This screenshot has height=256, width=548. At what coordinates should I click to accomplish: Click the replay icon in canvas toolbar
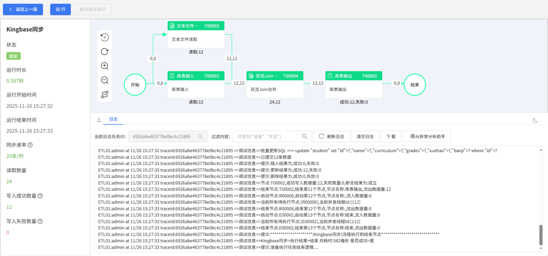pyautogui.click(x=104, y=37)
